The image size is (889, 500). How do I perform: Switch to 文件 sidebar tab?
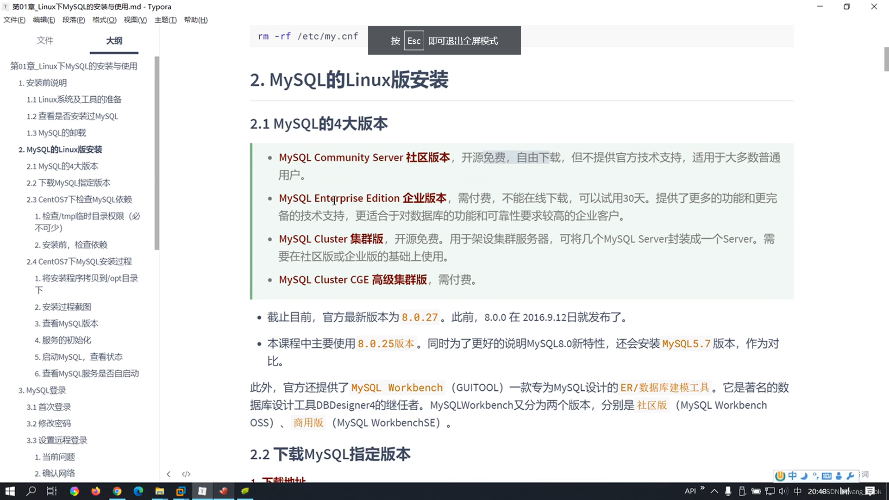tap(45, 41)
